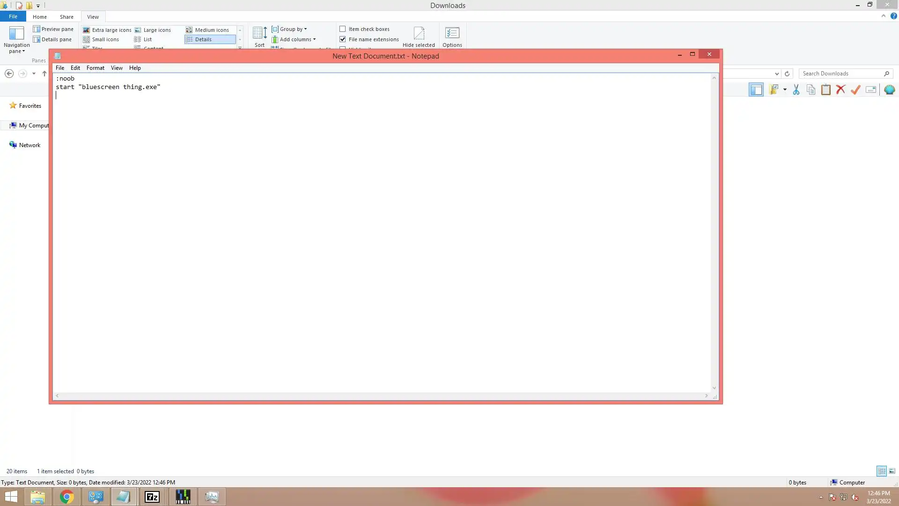Uncheck File name extensions option
Viewport: 899px width, 506px height.
pos(343,39)
